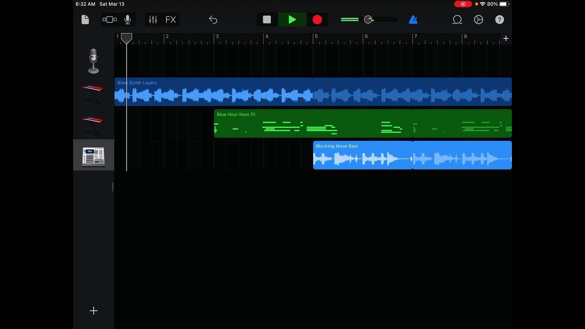585x329 pixels.
Task: Select the Blocking Move Beat region
Action: (362, 155)
